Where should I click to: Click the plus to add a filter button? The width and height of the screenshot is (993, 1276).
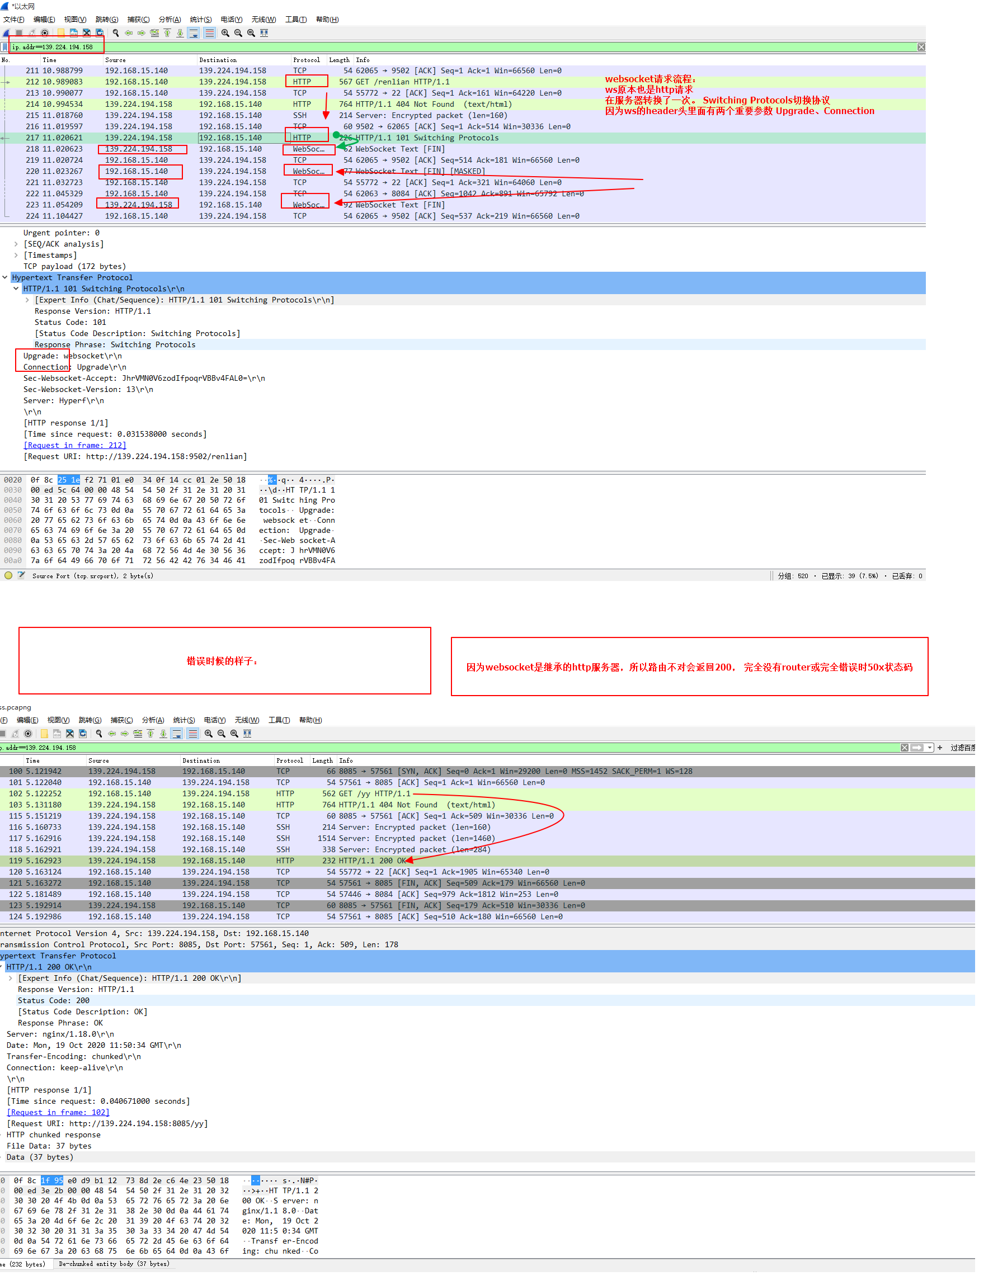point(940,748)
